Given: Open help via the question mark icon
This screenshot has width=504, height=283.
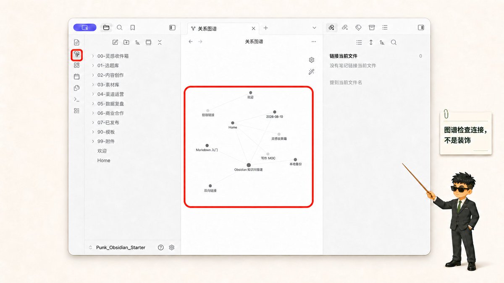Looking at the screenshot, I should click(161, 247).
